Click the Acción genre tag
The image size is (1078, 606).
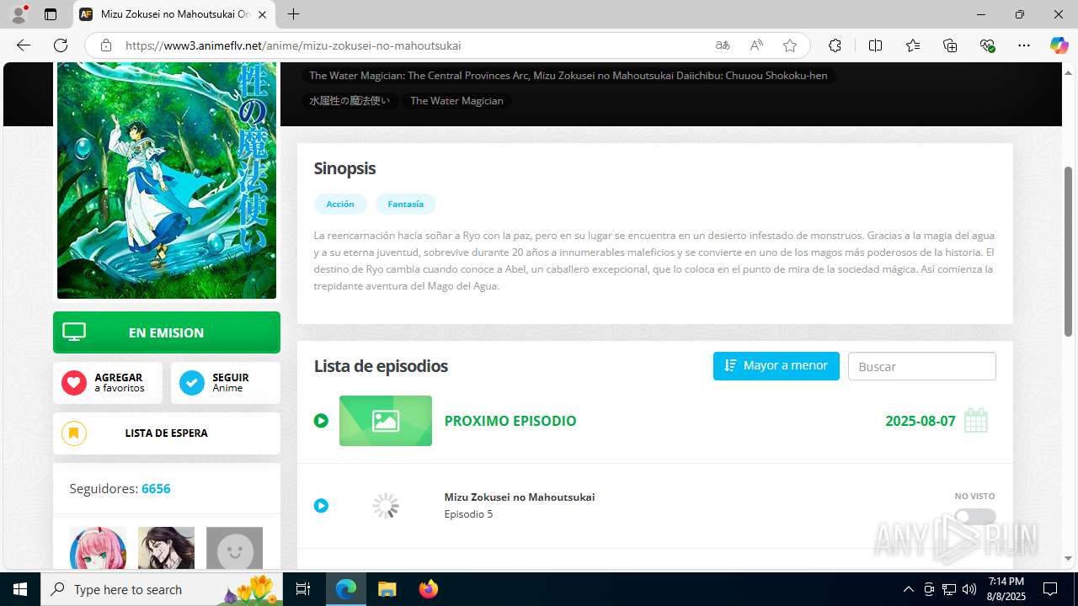coord(340,204)
